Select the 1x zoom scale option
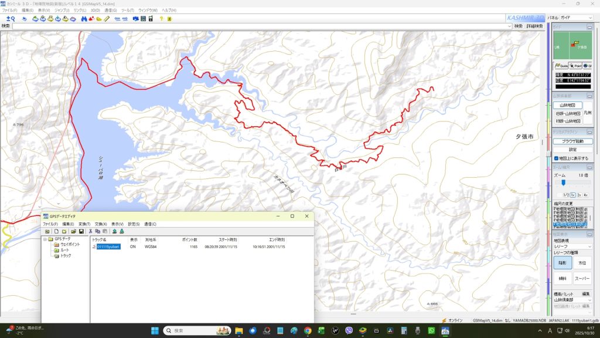This screenshot has height=338, width=600. coord(572,195)
